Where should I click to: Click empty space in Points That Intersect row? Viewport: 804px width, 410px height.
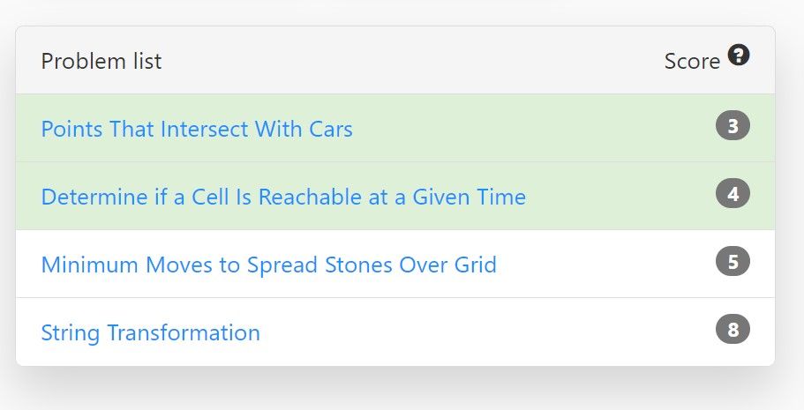533,128
